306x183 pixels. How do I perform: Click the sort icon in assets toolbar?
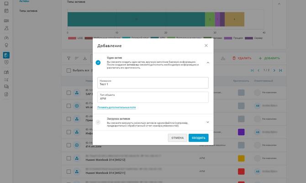pyautogui.click(x=77, y=58)
